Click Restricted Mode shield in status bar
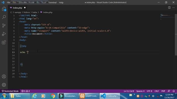 click(10, 91)
